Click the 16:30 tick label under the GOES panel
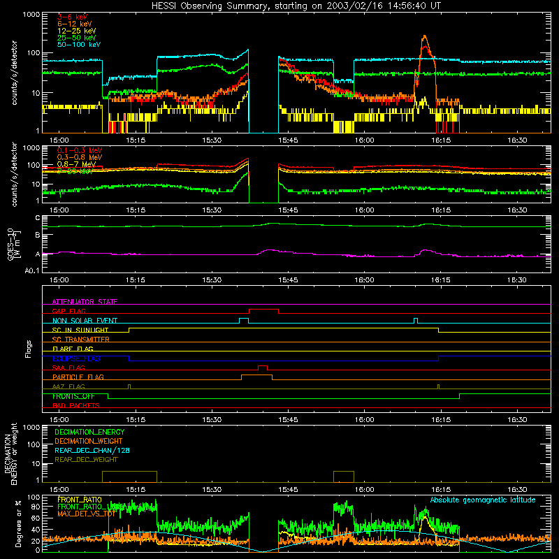Image resolution: width=559 pixels, height=559 pixels. pyautogui.click(x=517, y=280)
